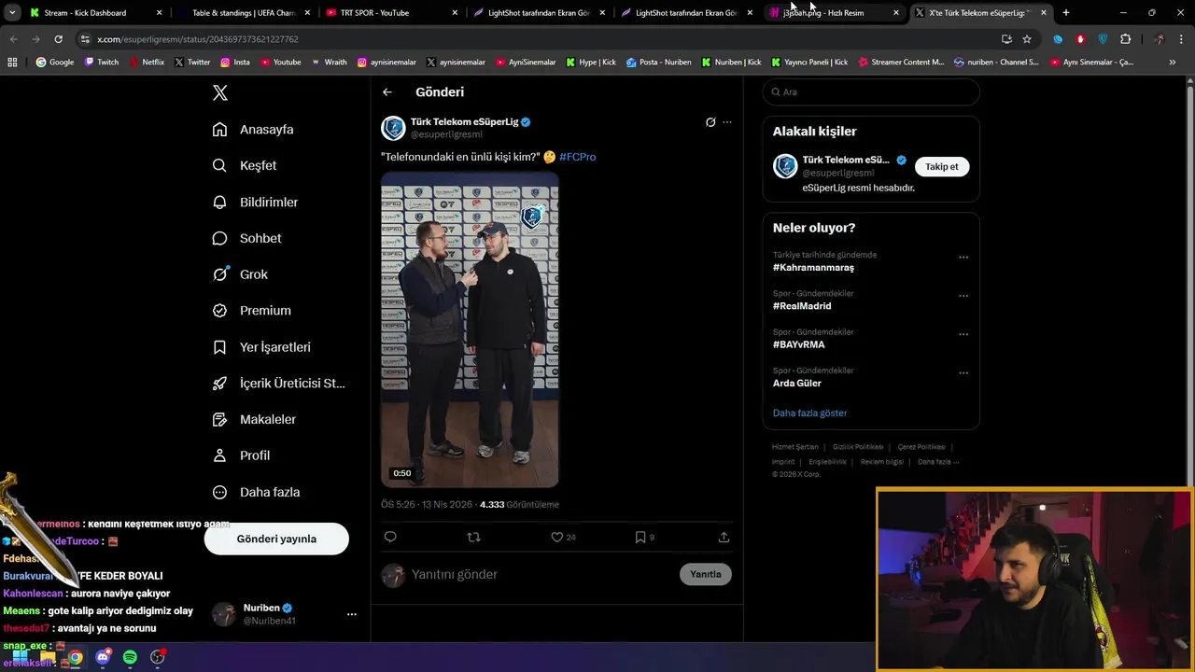Open Keşfet in the sidebar
The width and height of the screenshot is (1195, 672).
tap(245, 165)
